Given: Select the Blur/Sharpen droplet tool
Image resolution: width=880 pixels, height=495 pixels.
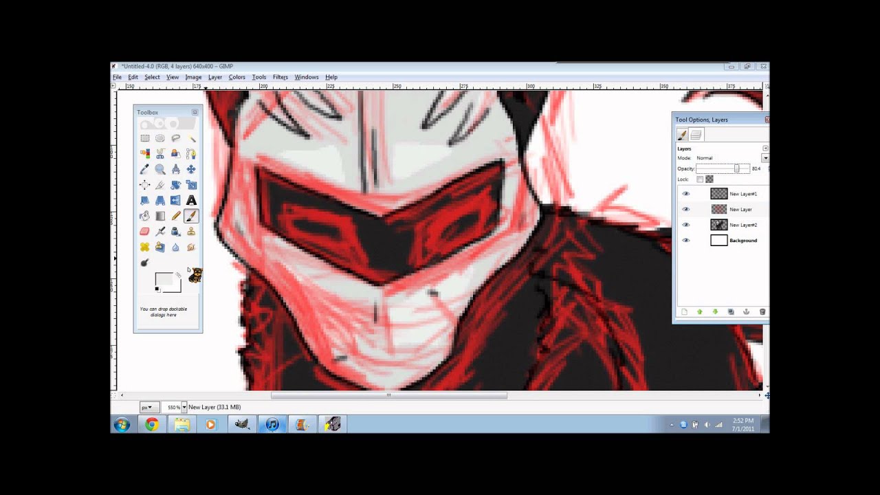Looking at the screenshot, I should (176, 247).
